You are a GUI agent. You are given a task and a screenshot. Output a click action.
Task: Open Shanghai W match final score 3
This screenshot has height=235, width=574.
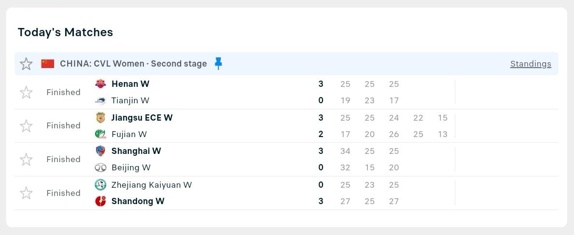click(x=321, y=151)
